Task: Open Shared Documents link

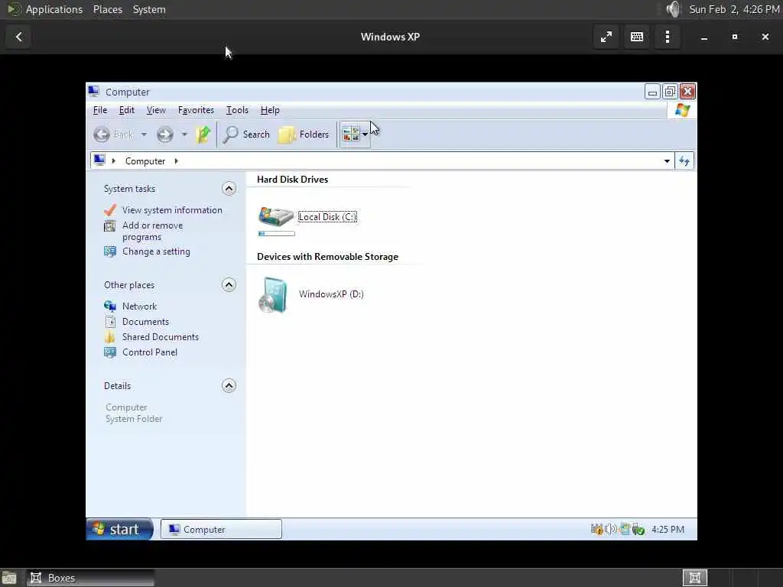Action: (161, 337)
